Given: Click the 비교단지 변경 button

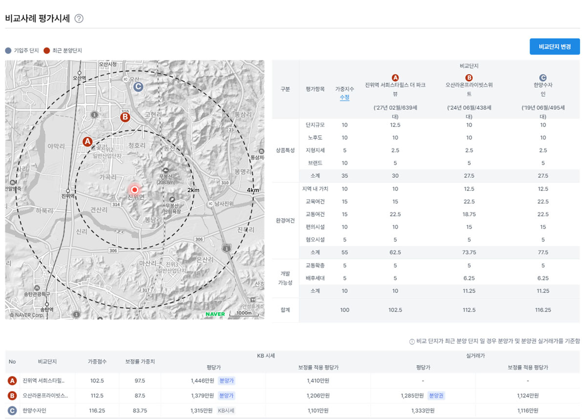Looking at the screenshot, I should pyautogui.click(x=555, y=46).
